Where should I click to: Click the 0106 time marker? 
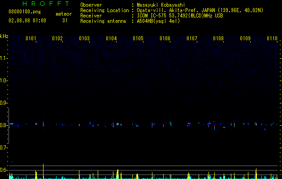(x=165, y=38)
